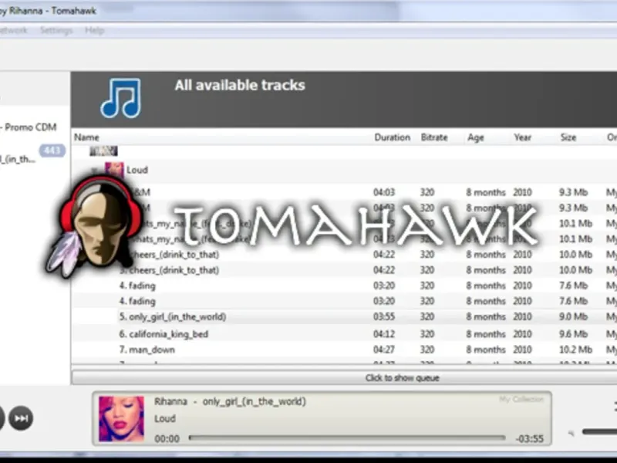This screenshot has height=463, width=617.
Task: Click the 04:12 duration cell
Action: click(x=383, y=334)
